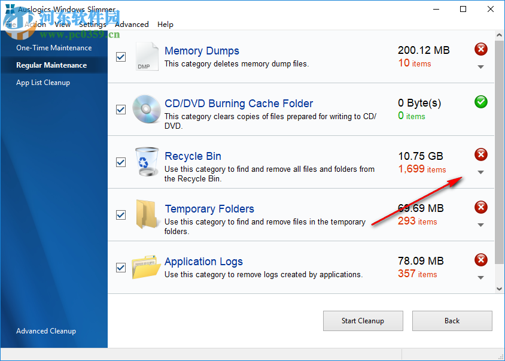The width and height of the screenshot is (505, 361).
Task: Uncheck the Memory Dumps category checkbox
Action: point(120,56)
